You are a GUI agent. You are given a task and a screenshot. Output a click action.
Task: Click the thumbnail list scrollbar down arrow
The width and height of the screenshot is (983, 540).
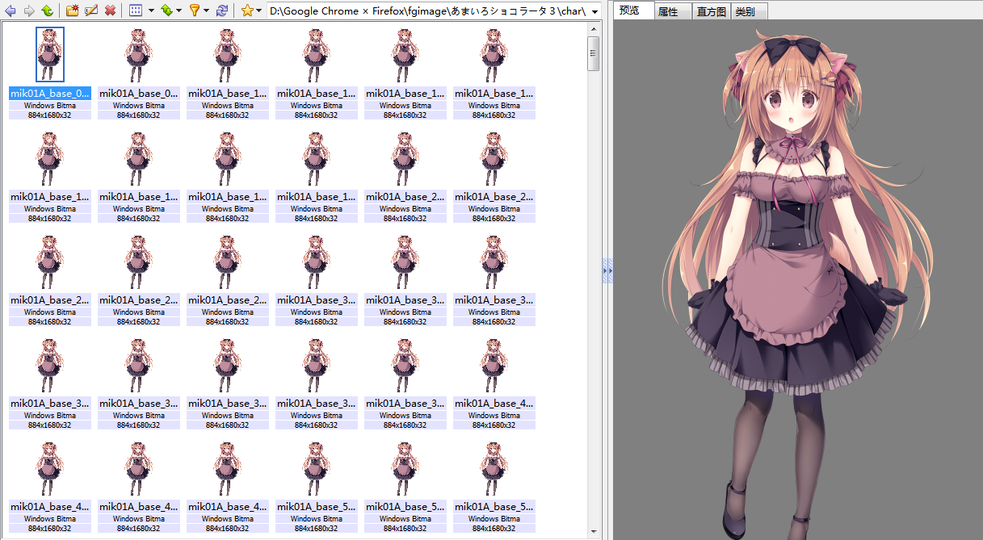pos(594,533)
